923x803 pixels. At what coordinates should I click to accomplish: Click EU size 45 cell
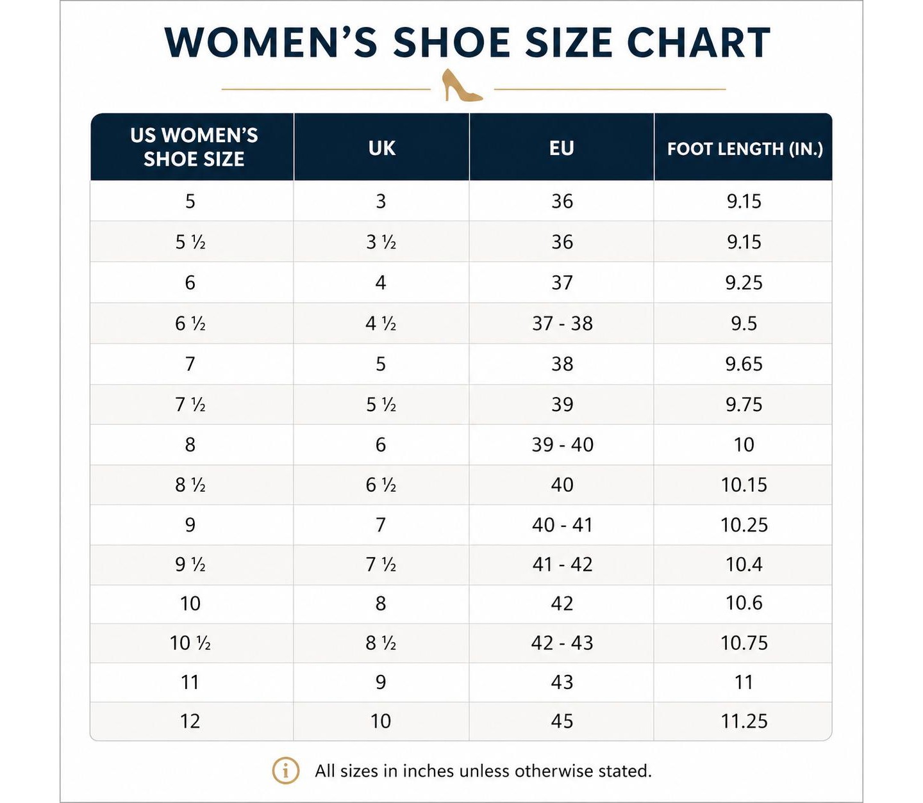562,721
